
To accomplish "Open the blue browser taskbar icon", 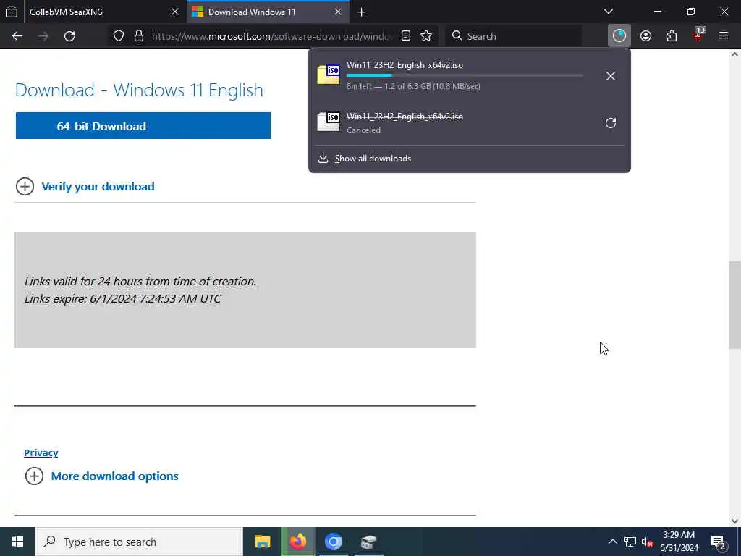I will [x=333, y=542].
